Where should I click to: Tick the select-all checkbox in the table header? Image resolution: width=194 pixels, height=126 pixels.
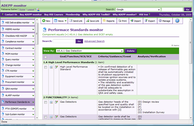click(x=46, y=57)
